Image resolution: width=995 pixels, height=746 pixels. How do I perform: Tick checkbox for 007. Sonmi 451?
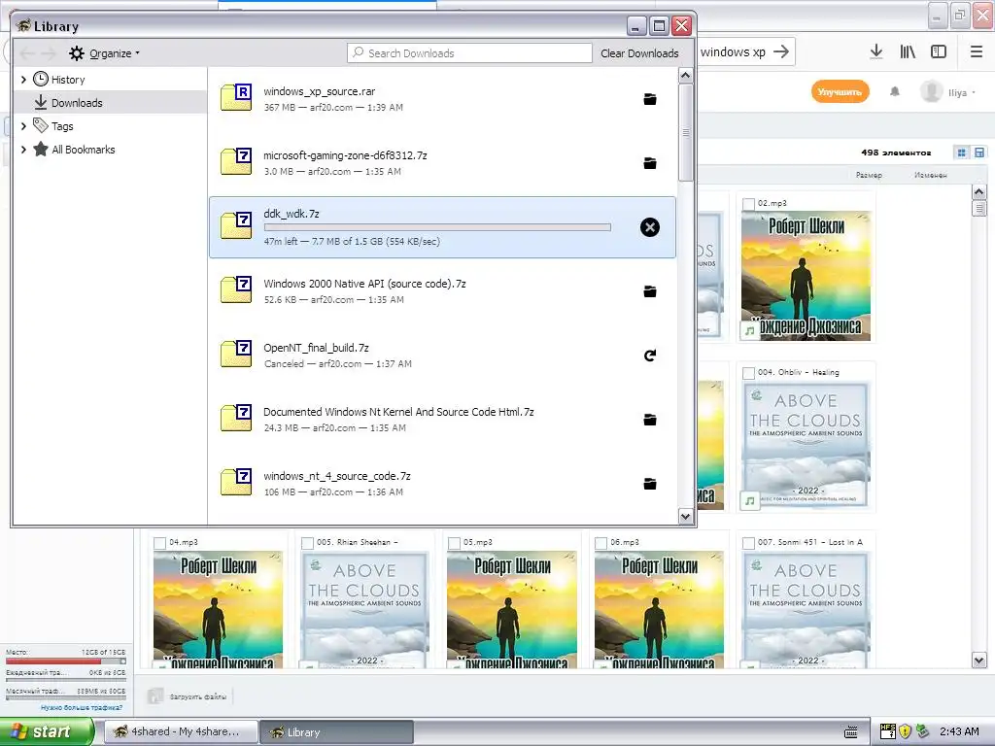749,543
